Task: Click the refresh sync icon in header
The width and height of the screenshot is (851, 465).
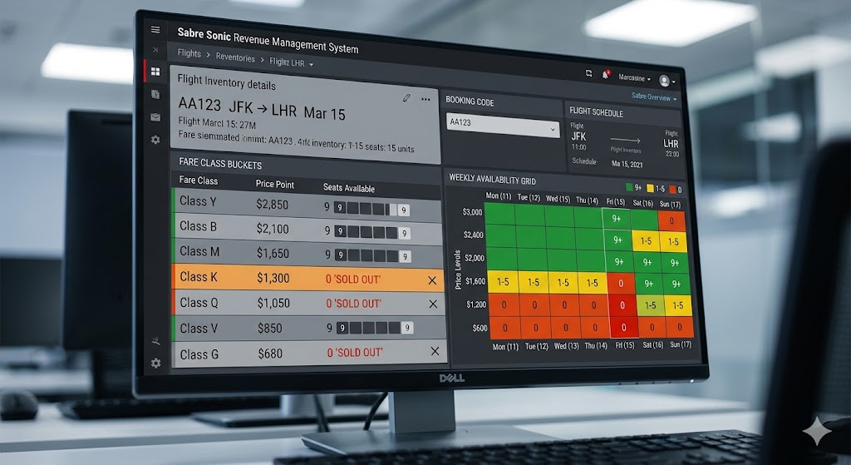Action: click(588, 73)
